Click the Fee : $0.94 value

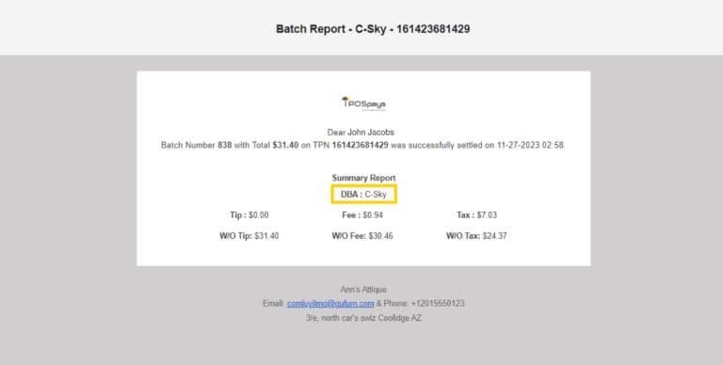[362, 215]
